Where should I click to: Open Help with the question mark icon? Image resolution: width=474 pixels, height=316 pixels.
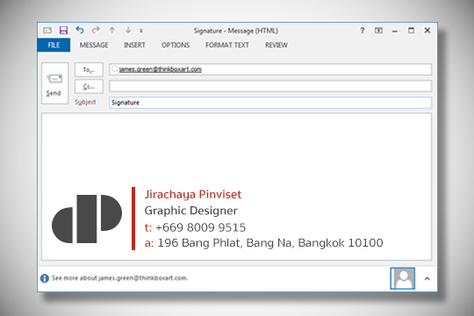pos(363,30)
